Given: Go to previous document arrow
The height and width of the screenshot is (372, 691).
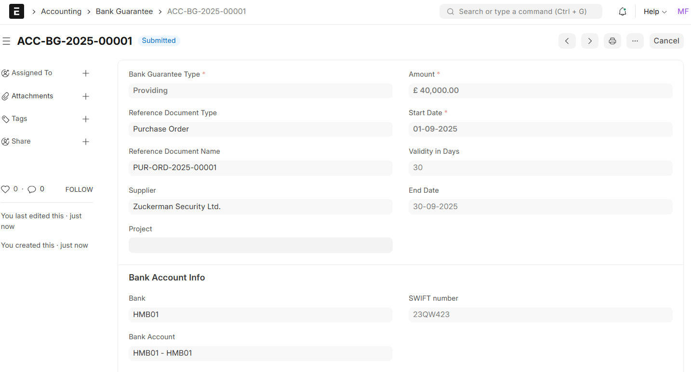Looking at the screenshot, I should pos(567,41).
